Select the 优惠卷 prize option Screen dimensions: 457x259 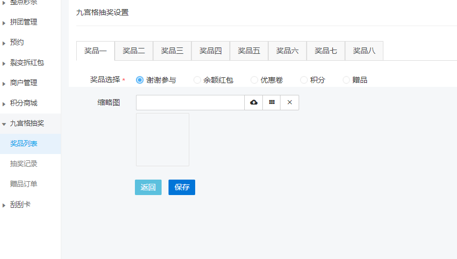(x=254, y=80)
